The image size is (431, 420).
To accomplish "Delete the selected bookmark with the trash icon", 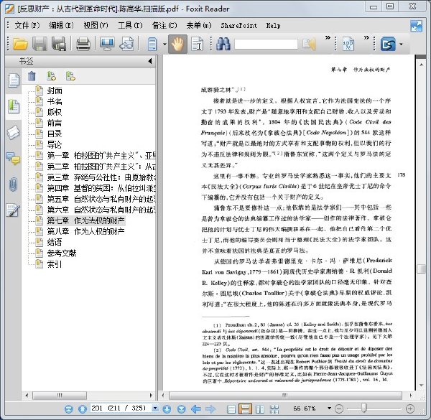I will pyautogui.click(x=32, y=76).
